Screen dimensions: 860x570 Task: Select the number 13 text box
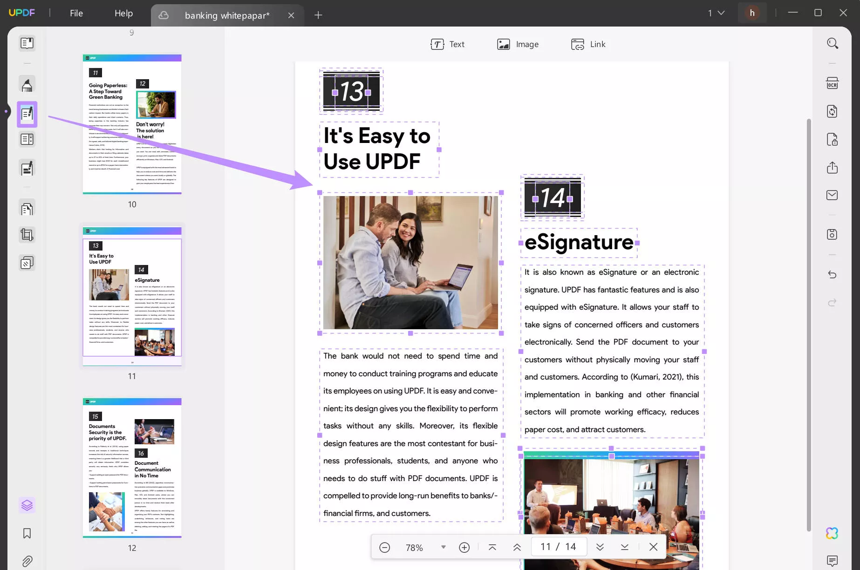coord(351,92)
